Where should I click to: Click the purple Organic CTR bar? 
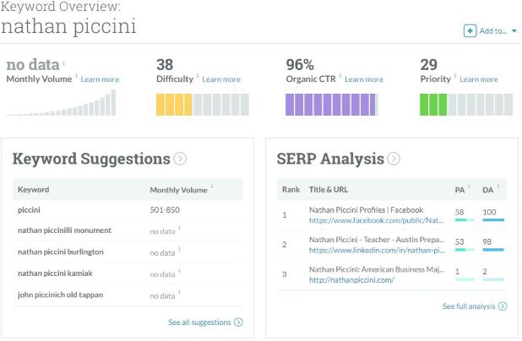pyautogui.click(x=330, y=105)
